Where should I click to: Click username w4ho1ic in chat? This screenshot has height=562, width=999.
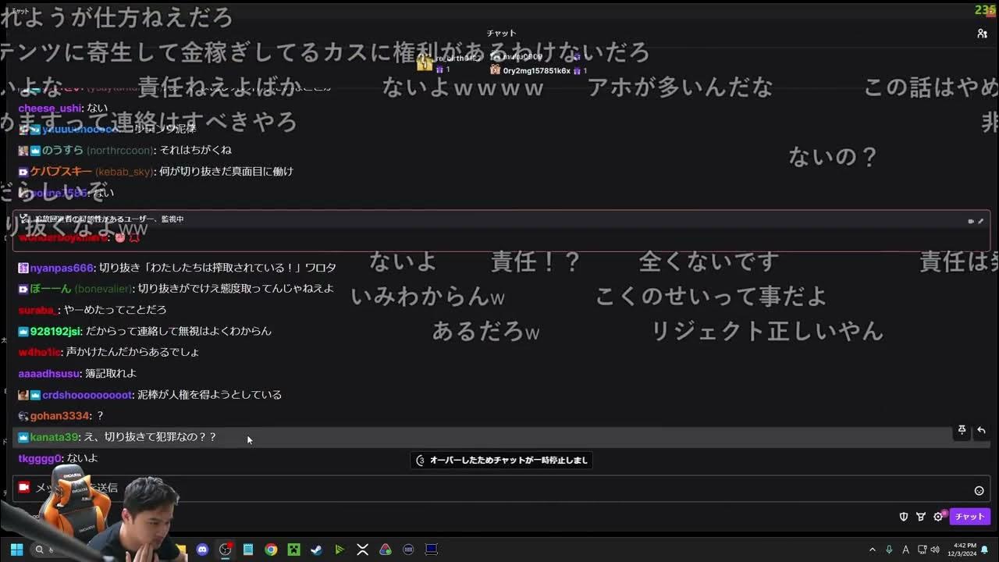pos(40,352)
